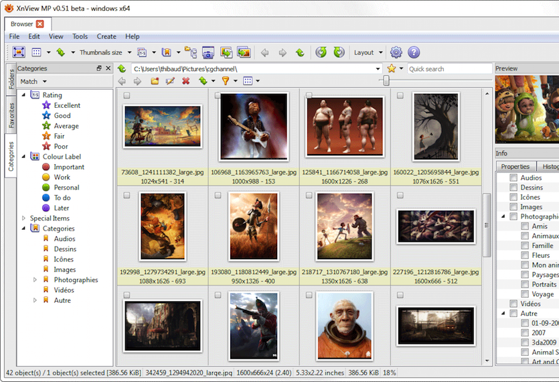Click browser toolbar forward arrow below path
Viewport: 559px width, 382px height.
tap(137, 81)
